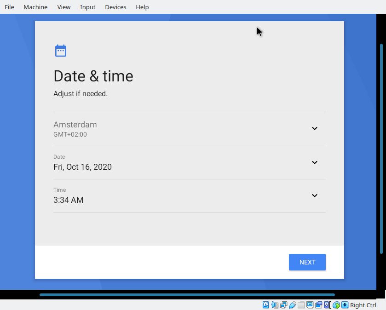The width and height of the screenshot is (386, 310).
Task: Click the 'Amsterdam' time zone name
Action: coord(75,125)
